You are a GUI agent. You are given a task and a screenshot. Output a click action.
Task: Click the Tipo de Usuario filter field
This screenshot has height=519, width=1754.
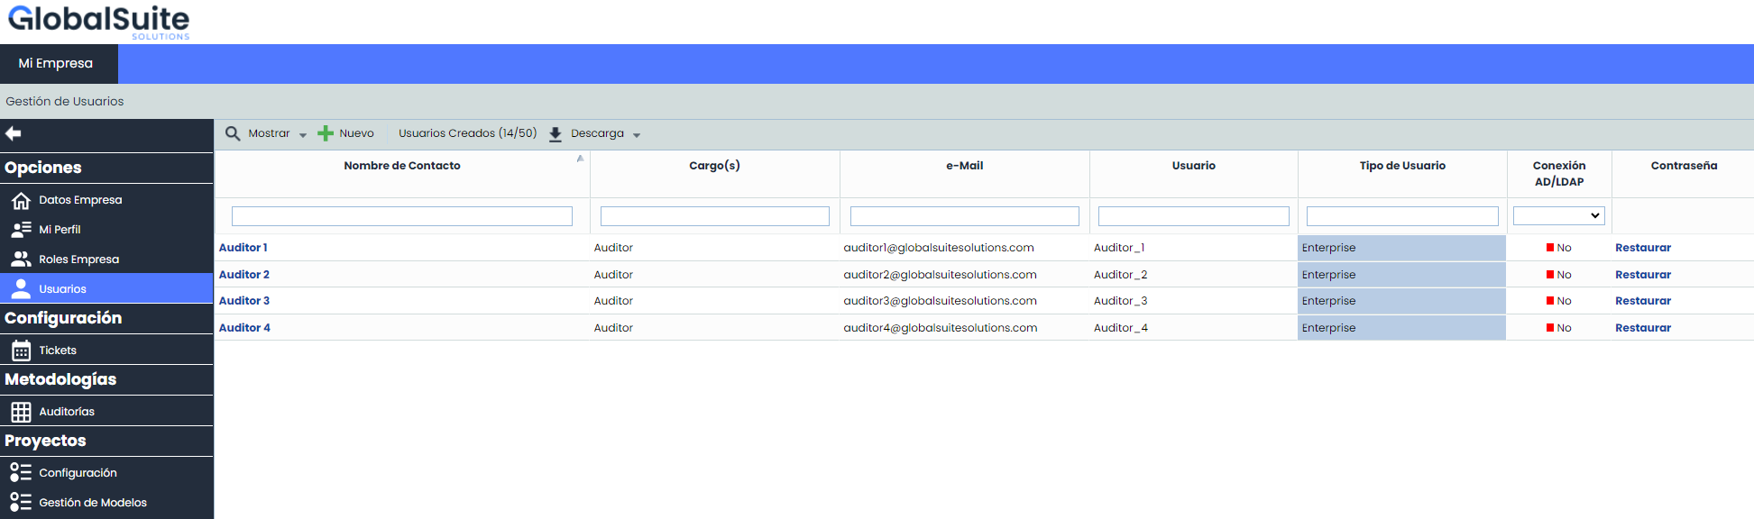coord(1401,216)
